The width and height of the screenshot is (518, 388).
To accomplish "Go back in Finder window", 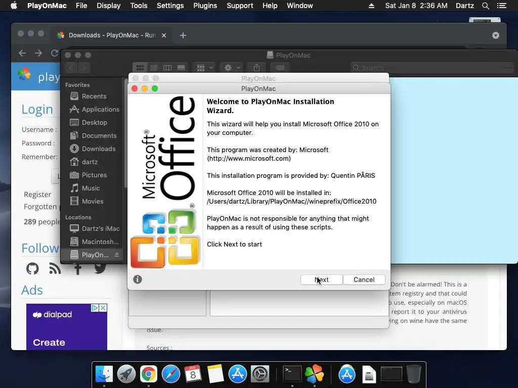I will click(x=71, y=68).
